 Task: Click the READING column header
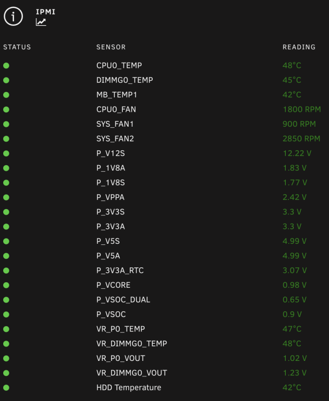pos(299,47)
